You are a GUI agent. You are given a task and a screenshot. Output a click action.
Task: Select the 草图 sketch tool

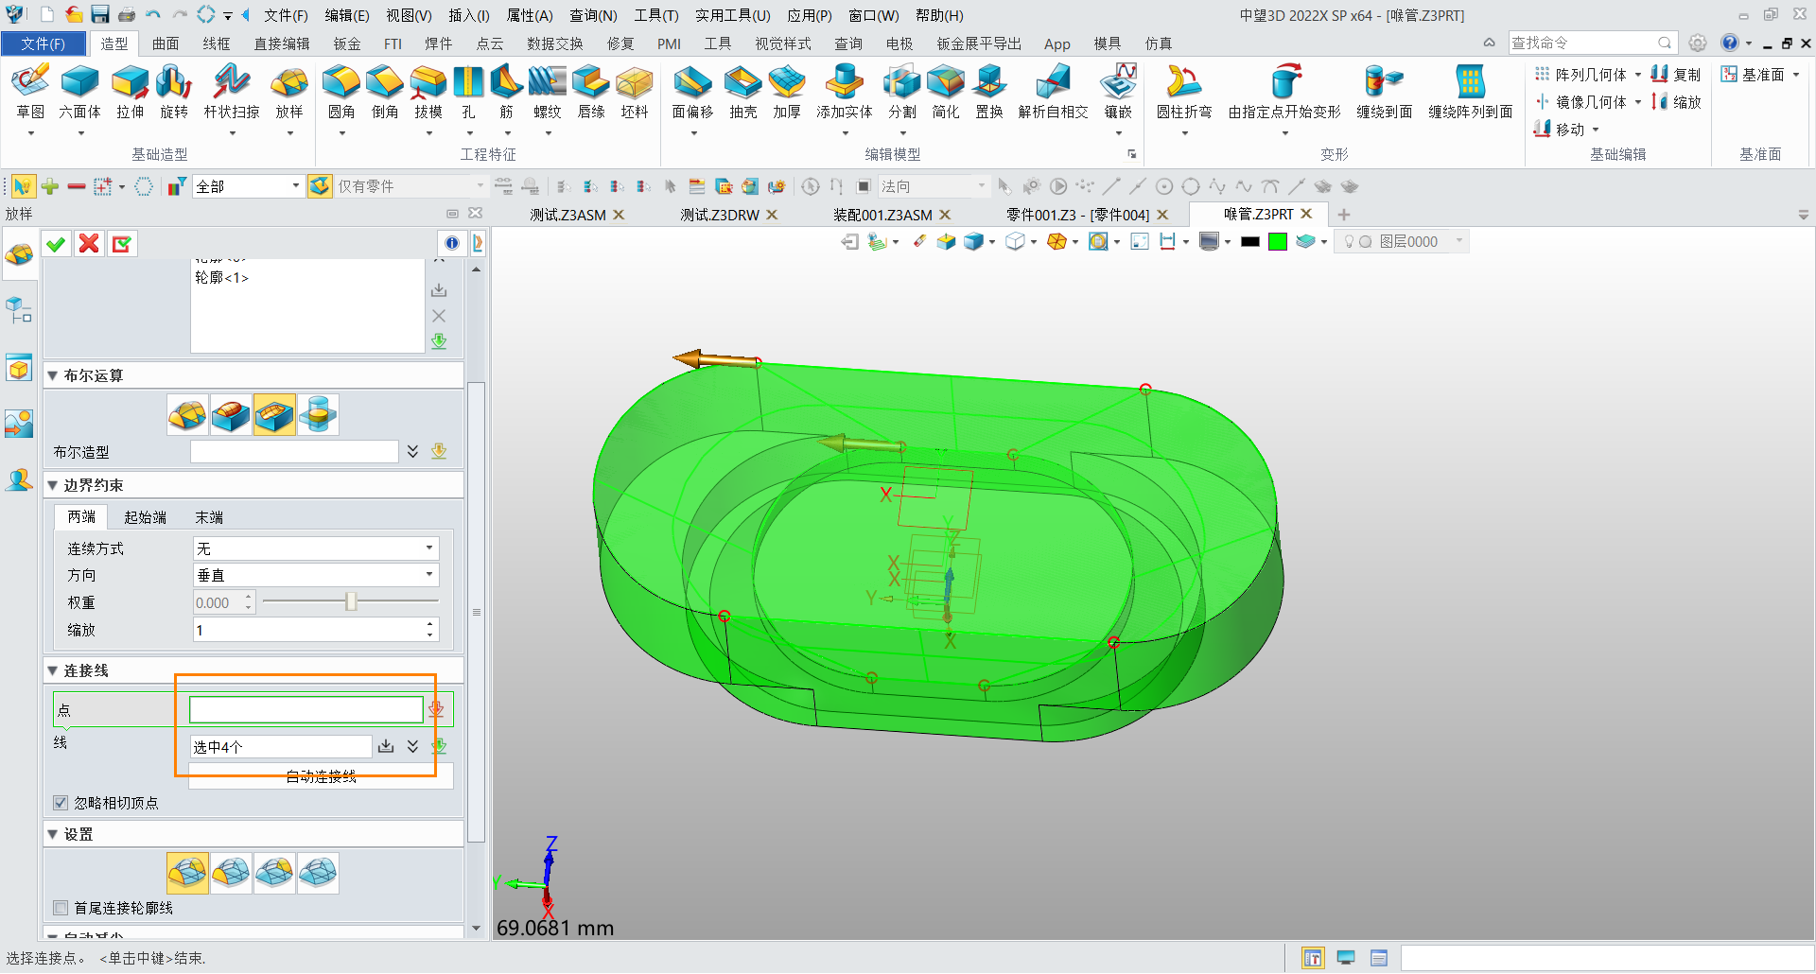(30, 93)
